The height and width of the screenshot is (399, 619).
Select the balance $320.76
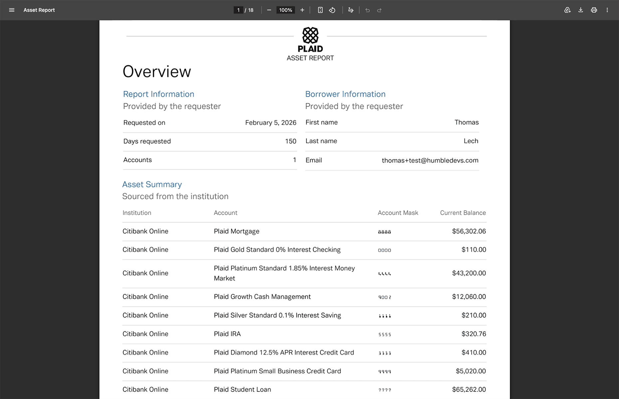pos(474,334)
